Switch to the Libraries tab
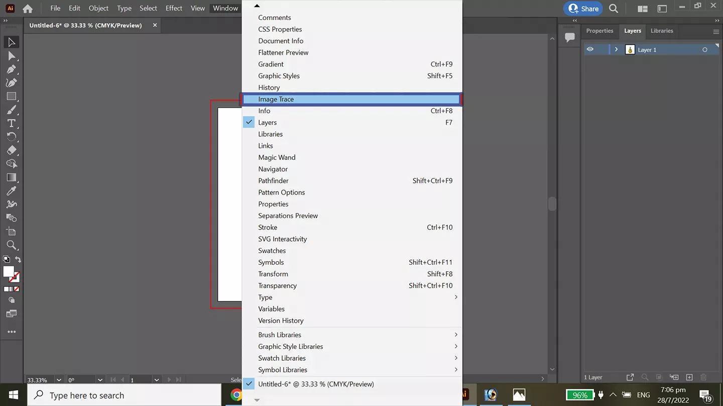723x406 pixels. tap(661, 31)
